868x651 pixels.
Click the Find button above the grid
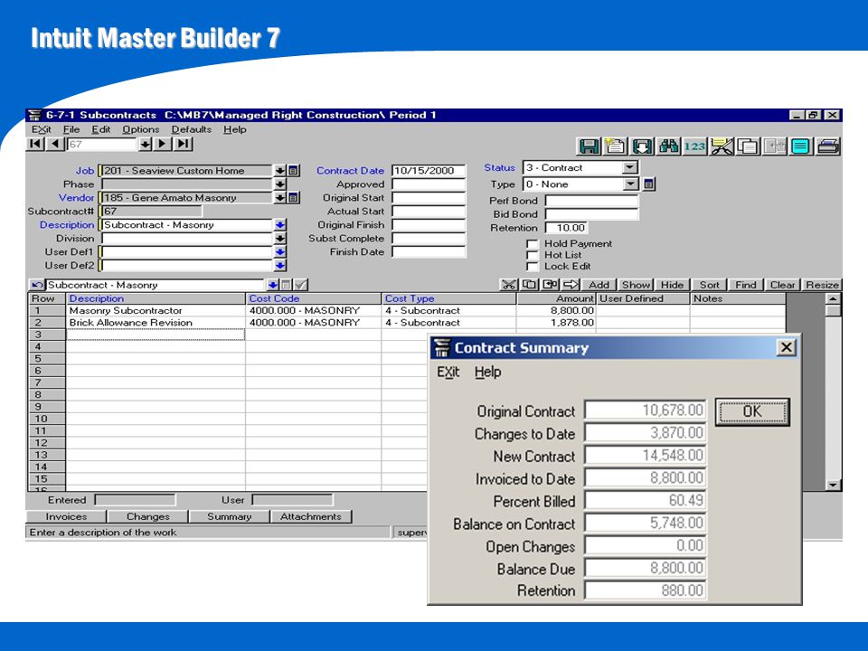coord(745,285)
